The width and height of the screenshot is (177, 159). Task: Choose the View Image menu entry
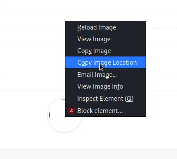point(106,39)
